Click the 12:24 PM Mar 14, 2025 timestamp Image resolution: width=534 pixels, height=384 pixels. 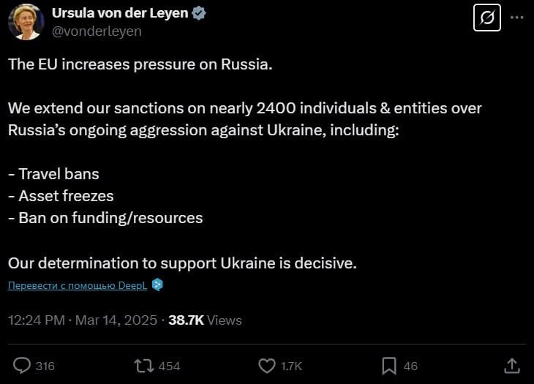(83, 320)
